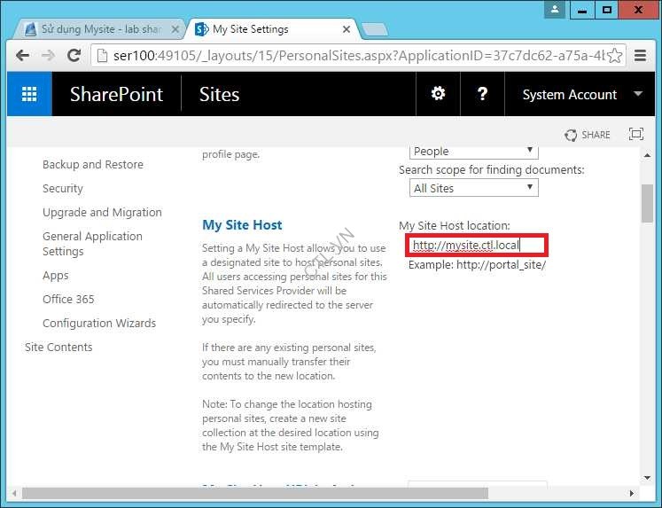
Task: Go back using the browser back arrow
Action: pos(24,56)
